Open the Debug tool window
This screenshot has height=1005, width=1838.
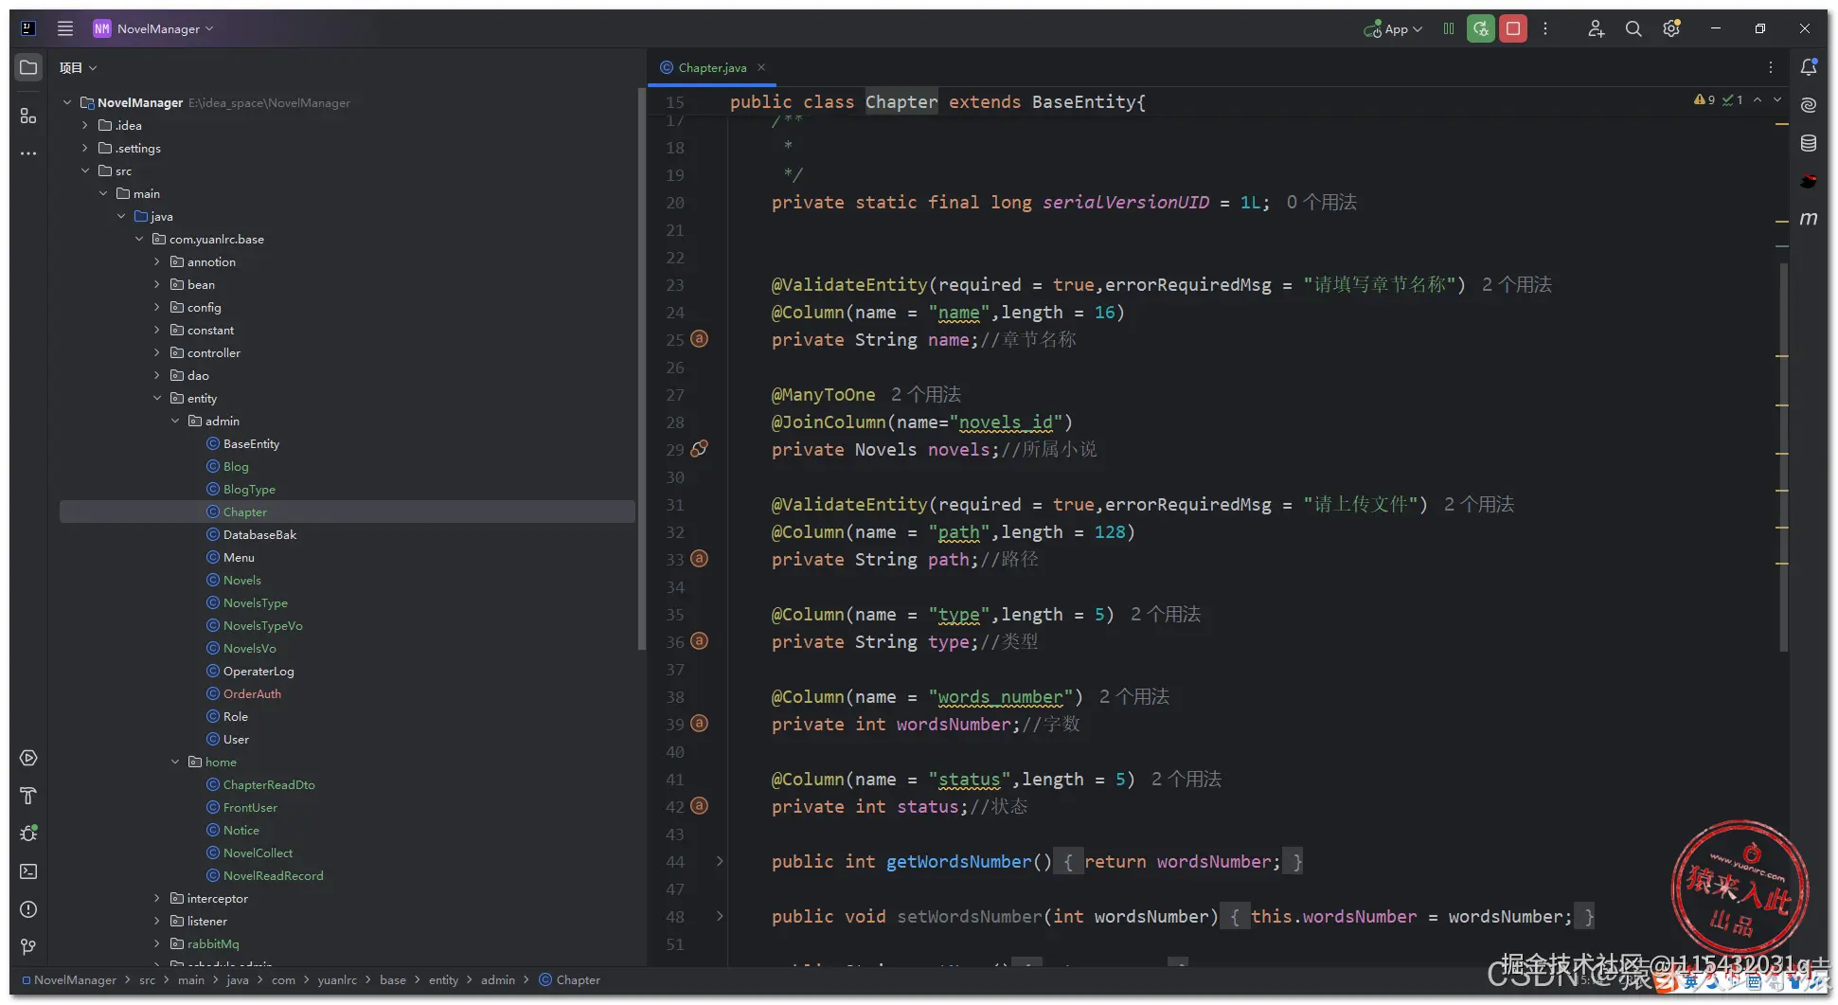[28, 834]
